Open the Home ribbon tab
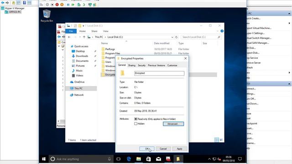 click(x=82, y=31)
